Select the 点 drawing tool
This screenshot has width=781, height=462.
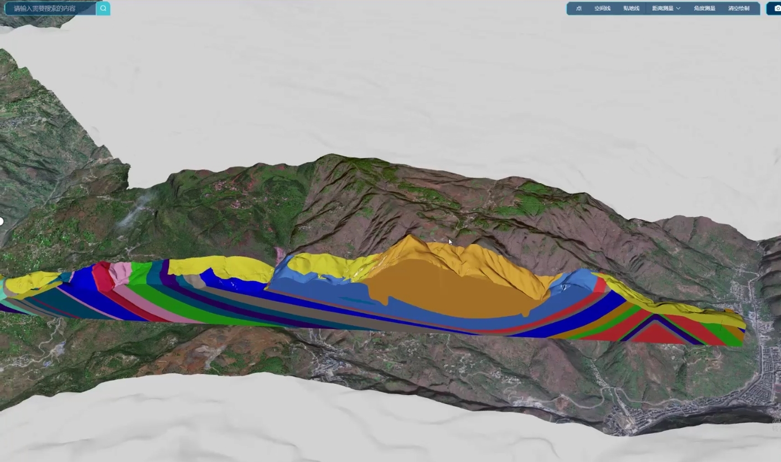578,8
